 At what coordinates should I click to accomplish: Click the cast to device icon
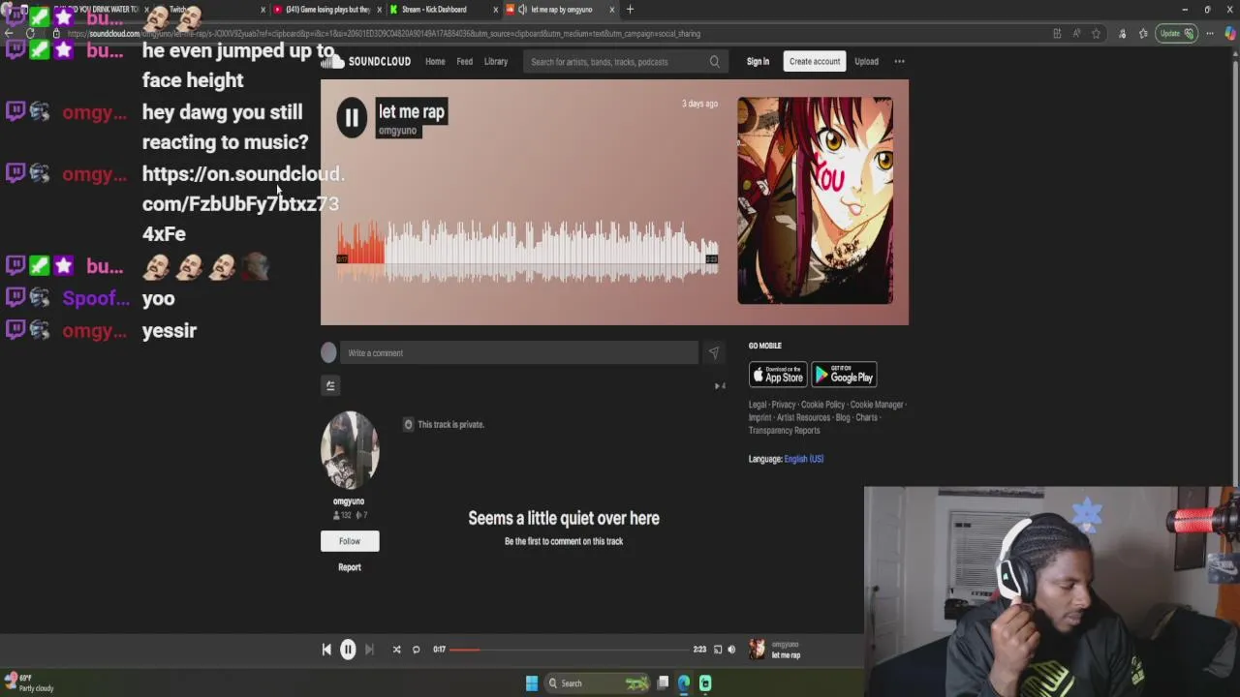718,650
